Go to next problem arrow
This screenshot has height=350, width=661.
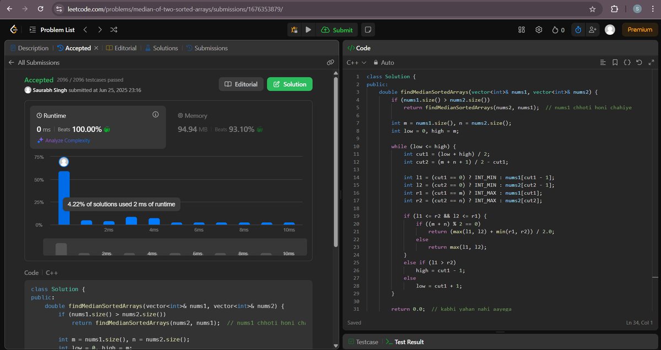click(x=100, y=30)
